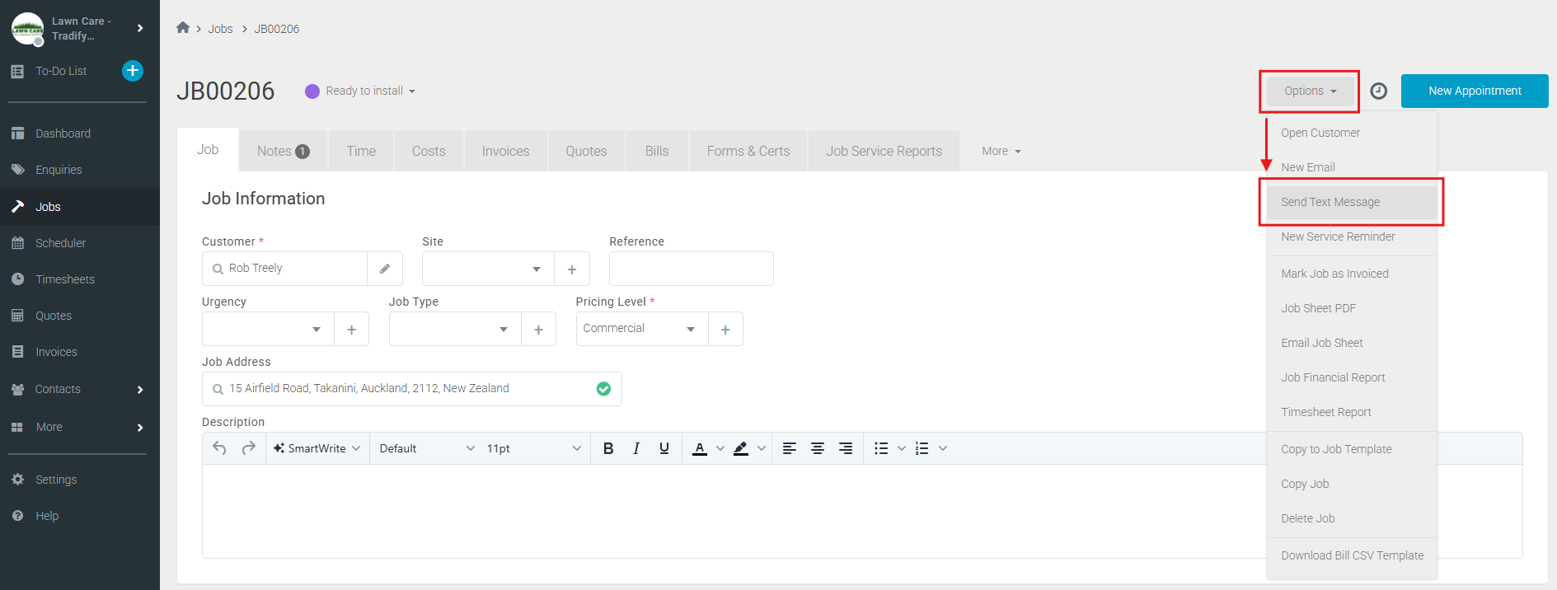Click the New Appointment button

tap(1475, 91)
